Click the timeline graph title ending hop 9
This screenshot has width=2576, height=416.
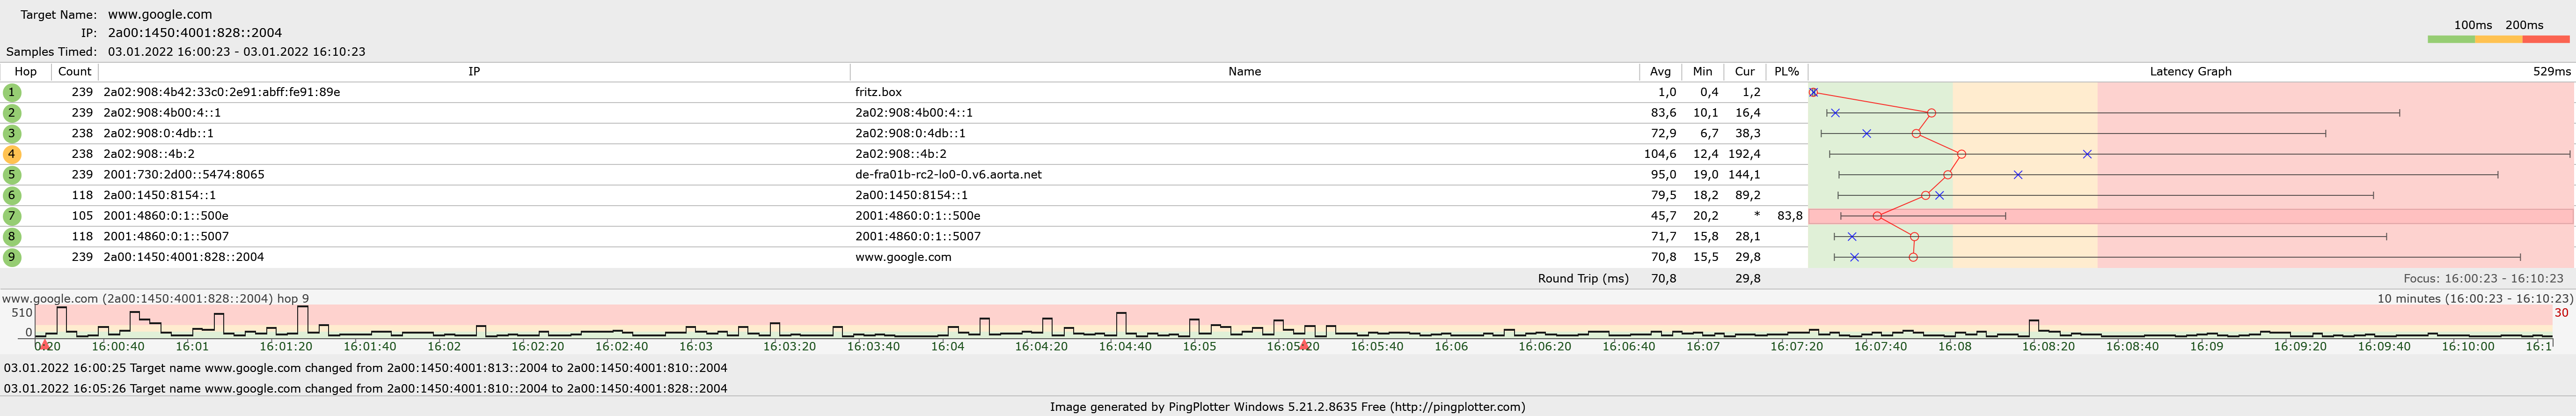coord(155,298)
